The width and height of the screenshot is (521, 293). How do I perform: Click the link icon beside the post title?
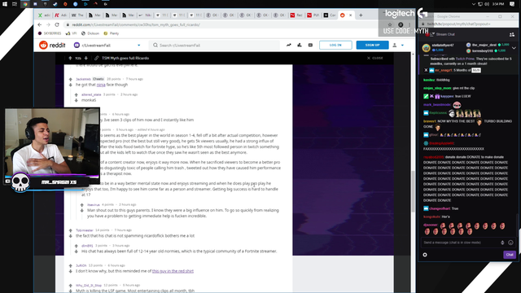96,58
